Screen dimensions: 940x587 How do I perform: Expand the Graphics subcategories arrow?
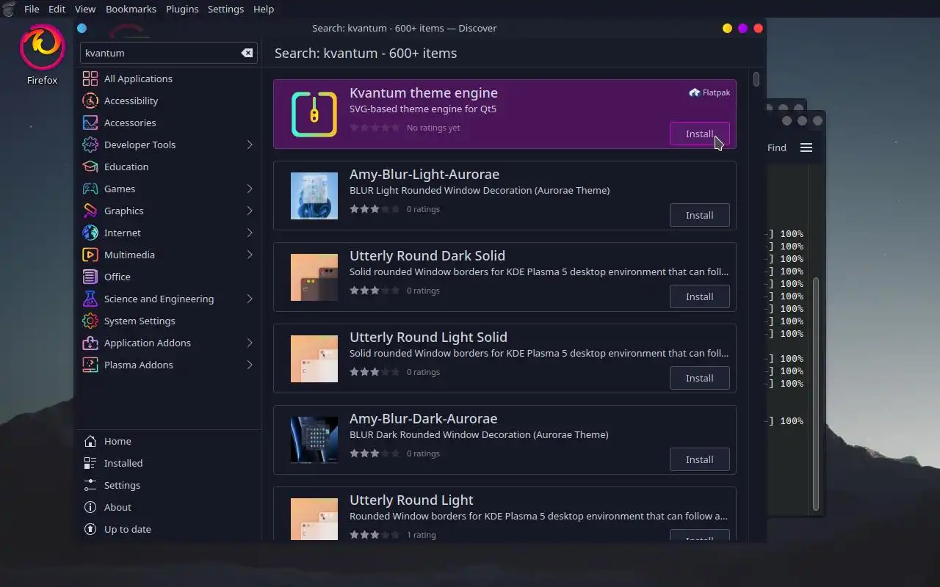click(x=250, y=211)
